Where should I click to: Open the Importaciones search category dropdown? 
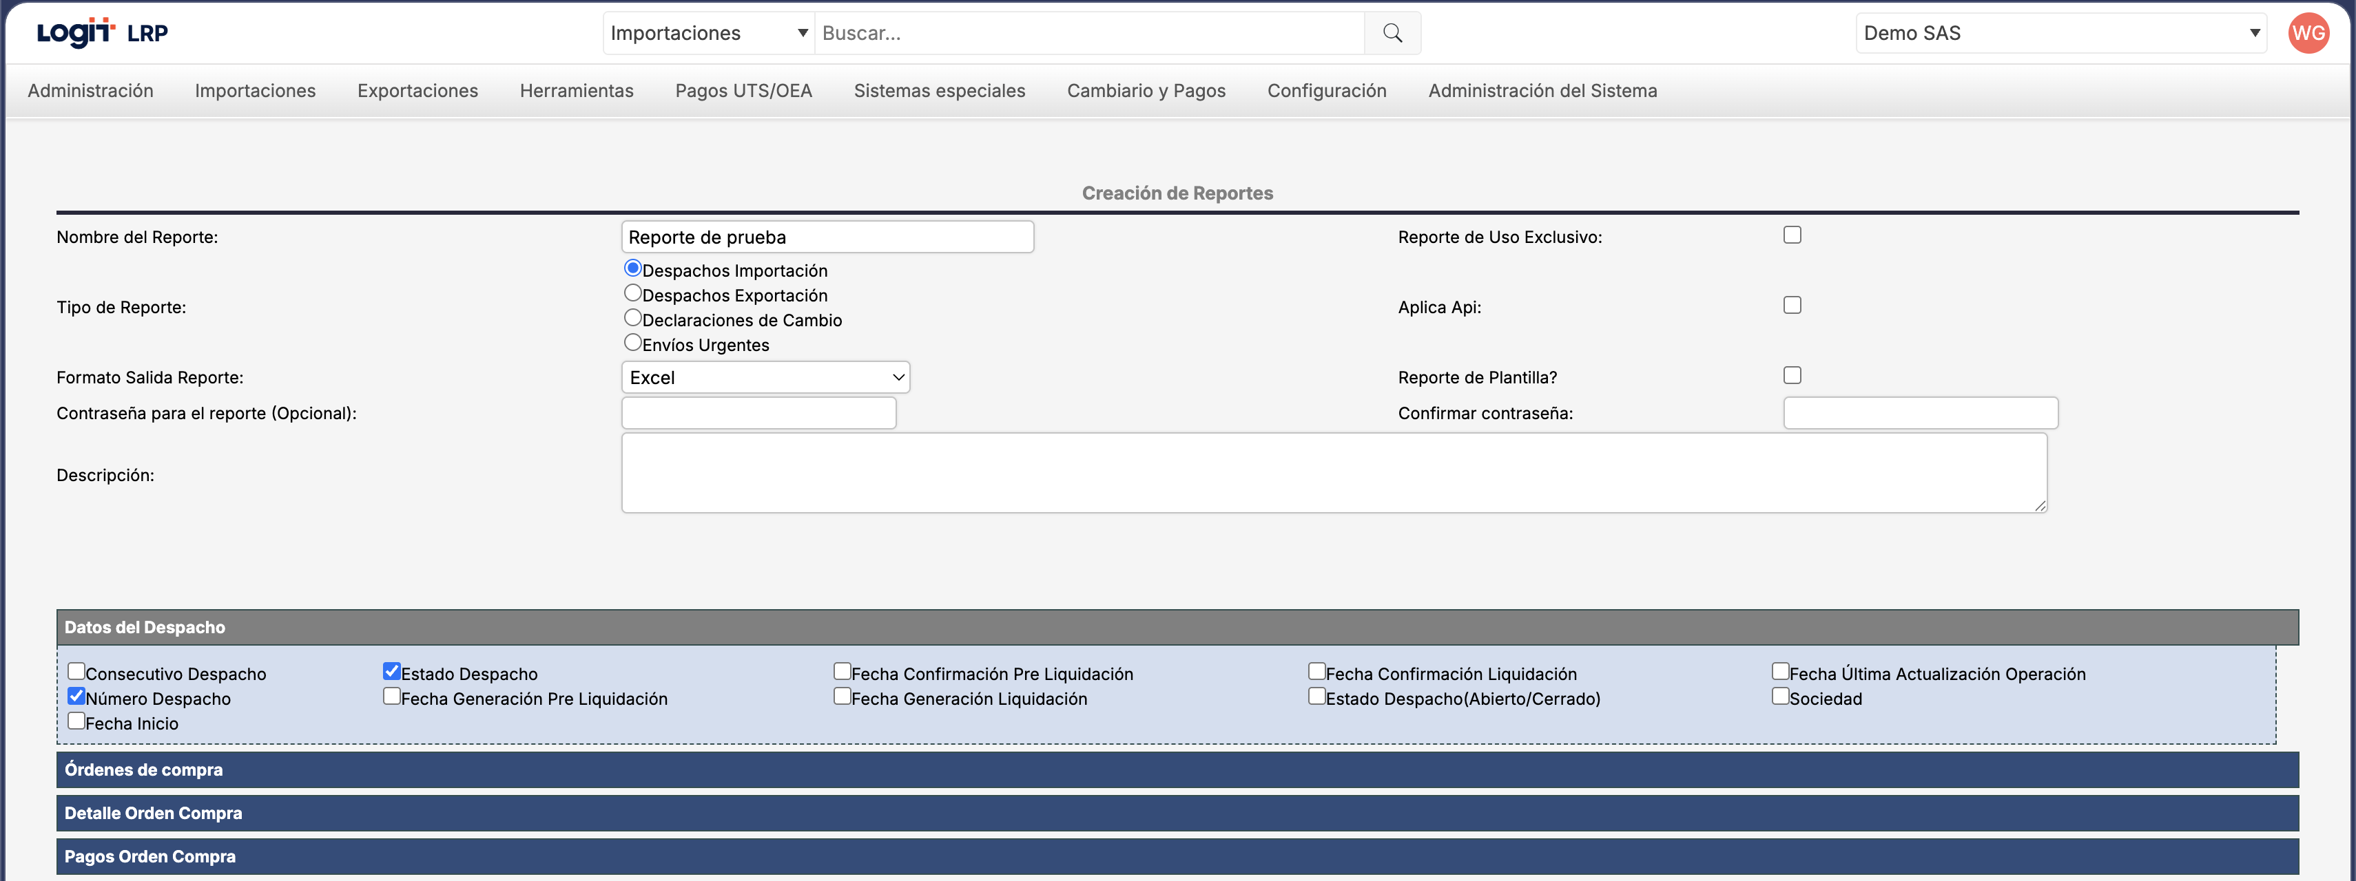[709, 33]
